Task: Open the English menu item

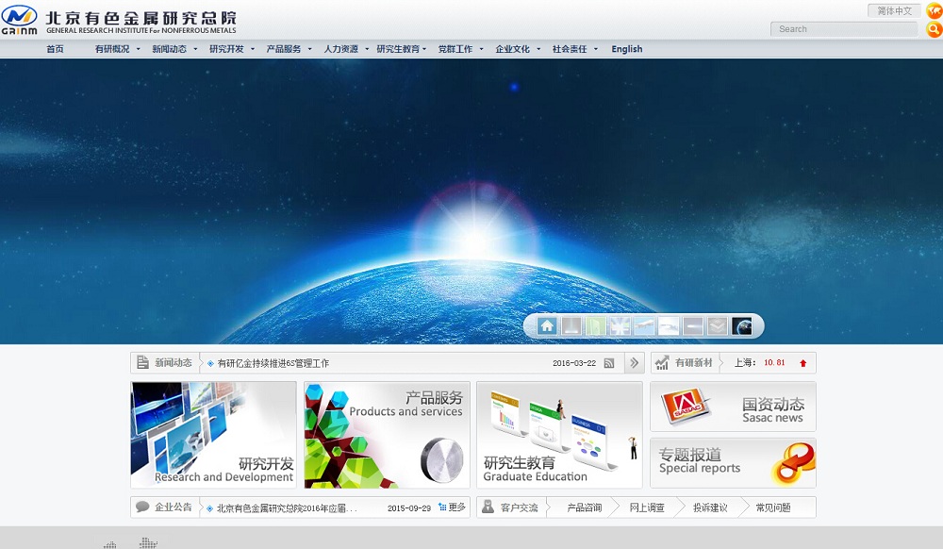Action: click(x=627, y=49)
